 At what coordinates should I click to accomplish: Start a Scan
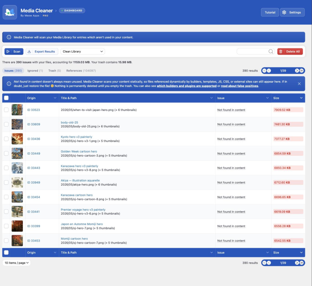[14, 51]
